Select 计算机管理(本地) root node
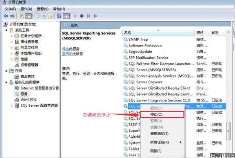 (x=23, y=24)
